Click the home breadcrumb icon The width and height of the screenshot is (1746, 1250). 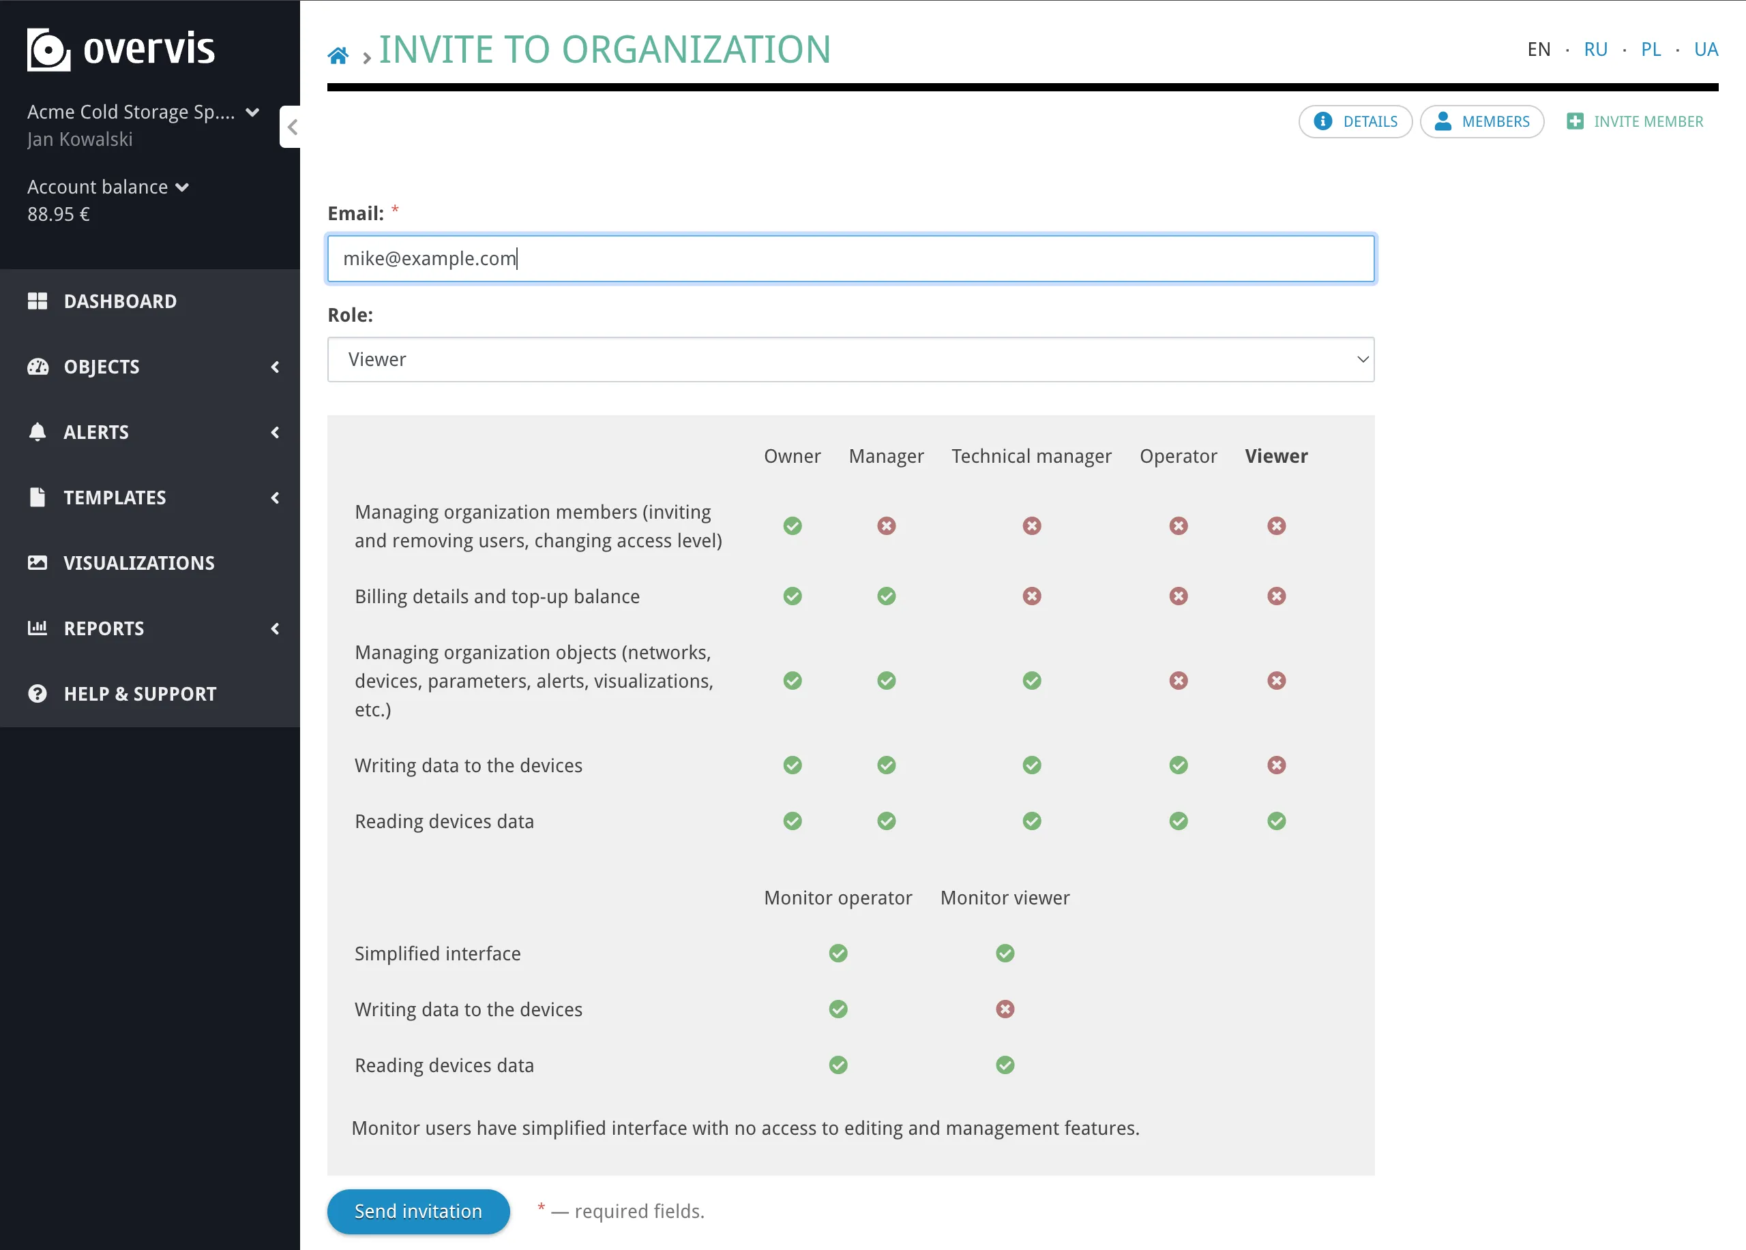(338, 55)
